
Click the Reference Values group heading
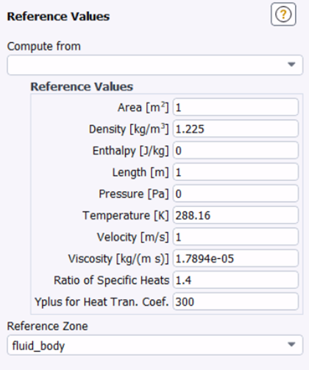(x=82, y=87)
